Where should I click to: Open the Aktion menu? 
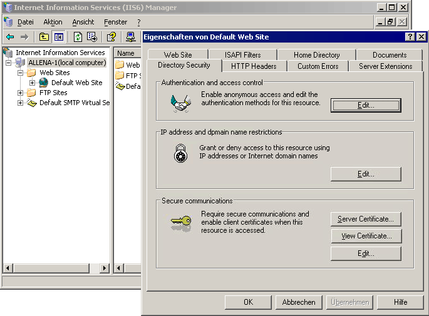tap(53, 22)
